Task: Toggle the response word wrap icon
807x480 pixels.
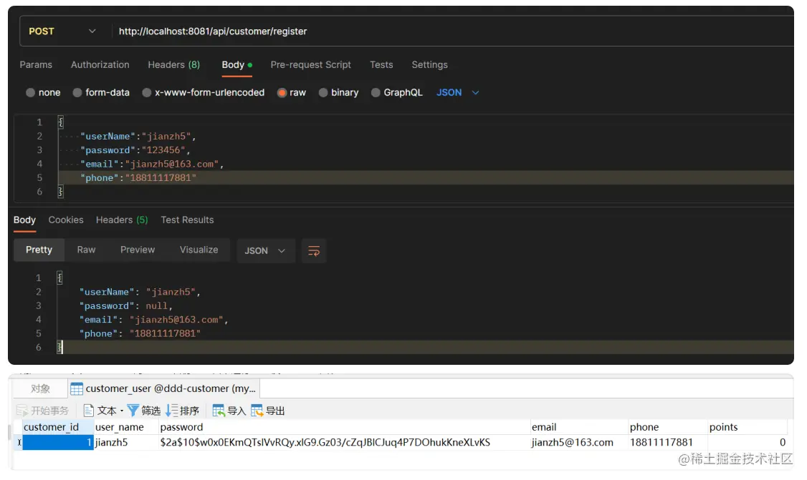Action: 314,251
